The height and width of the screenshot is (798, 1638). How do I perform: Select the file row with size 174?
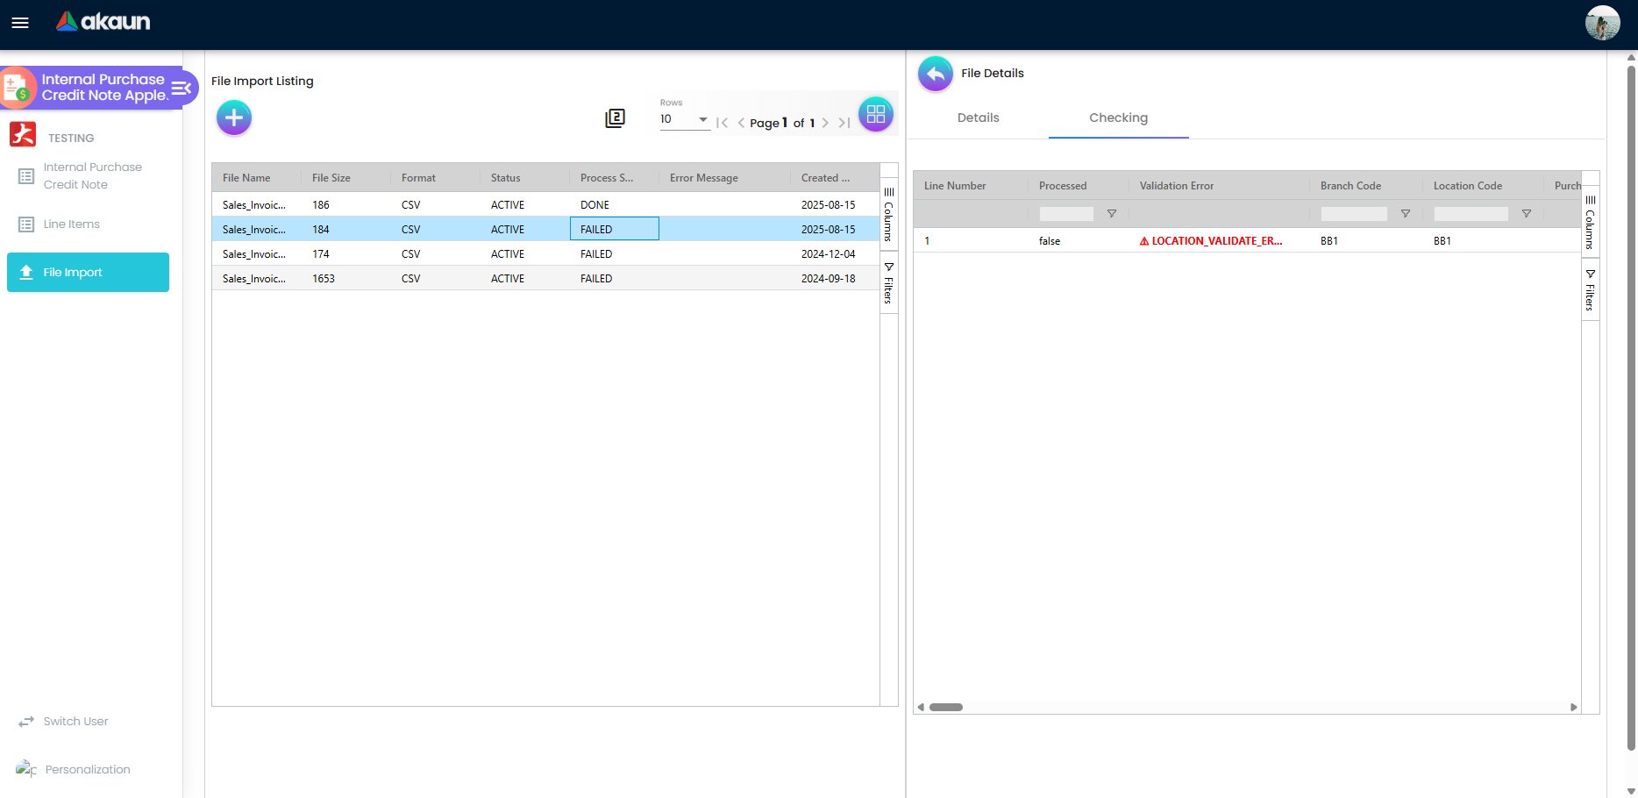click(545, 253)
